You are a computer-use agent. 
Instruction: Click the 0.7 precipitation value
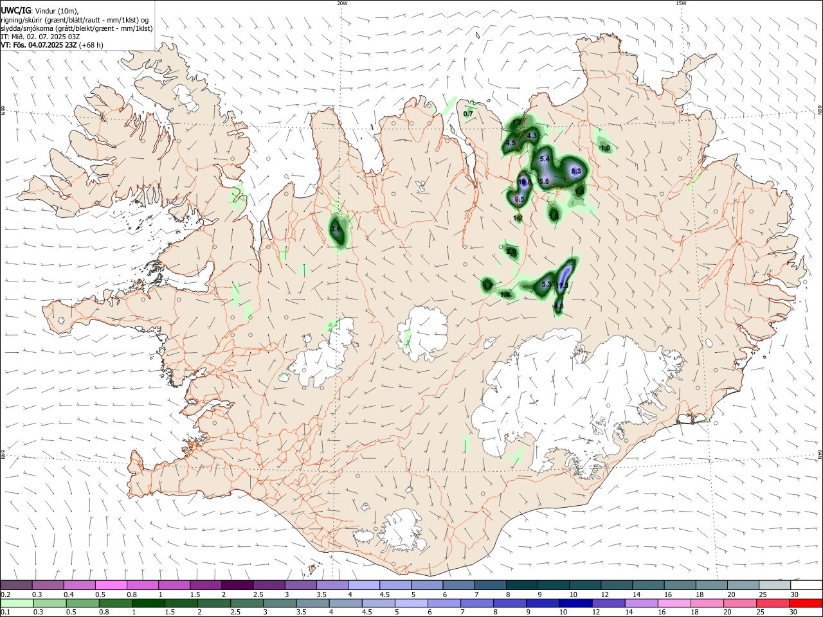pyautogui.click(x=468, y=114)
